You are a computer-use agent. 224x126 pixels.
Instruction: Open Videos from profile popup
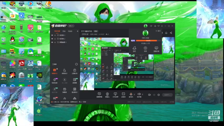click(145, 49)
